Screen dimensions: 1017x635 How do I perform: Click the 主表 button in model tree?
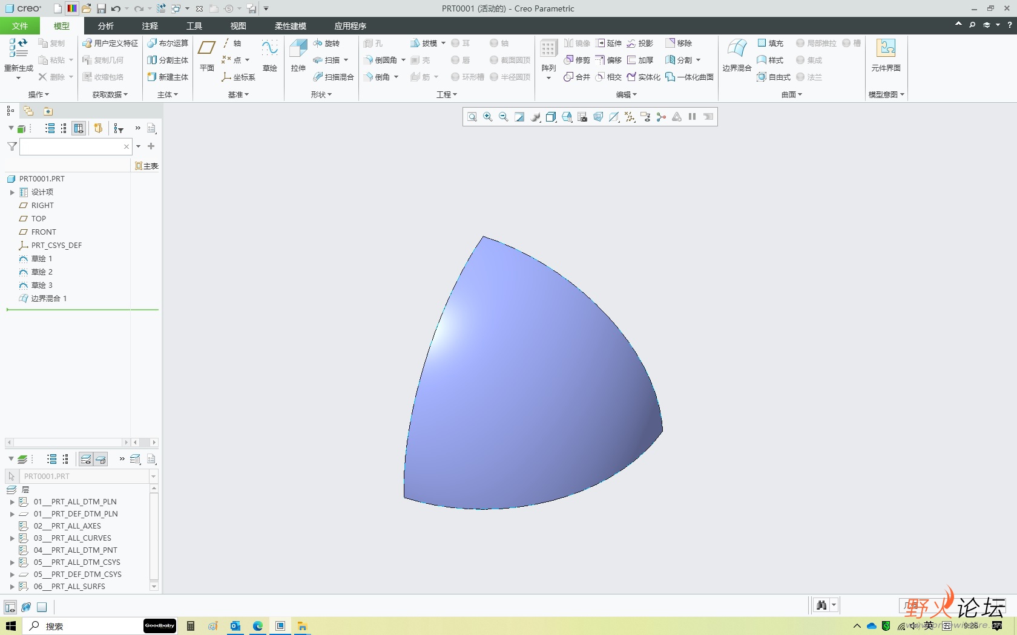146,166
